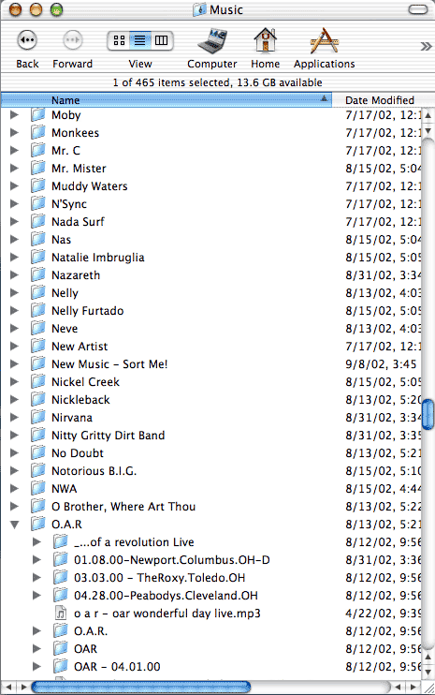Expand the Monkees folder triangle
The image size is (435, 695).
pos(14,132)
